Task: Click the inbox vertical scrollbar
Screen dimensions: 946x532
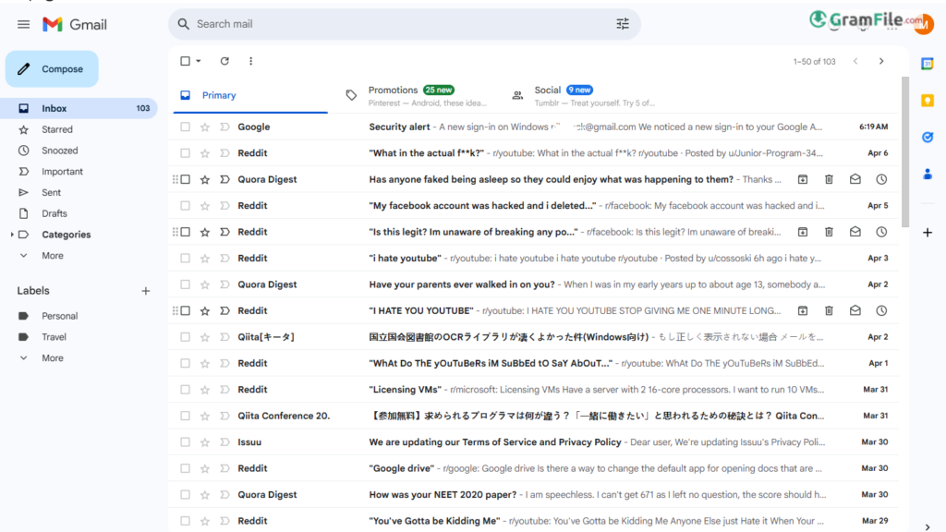Action: [905, 152]
